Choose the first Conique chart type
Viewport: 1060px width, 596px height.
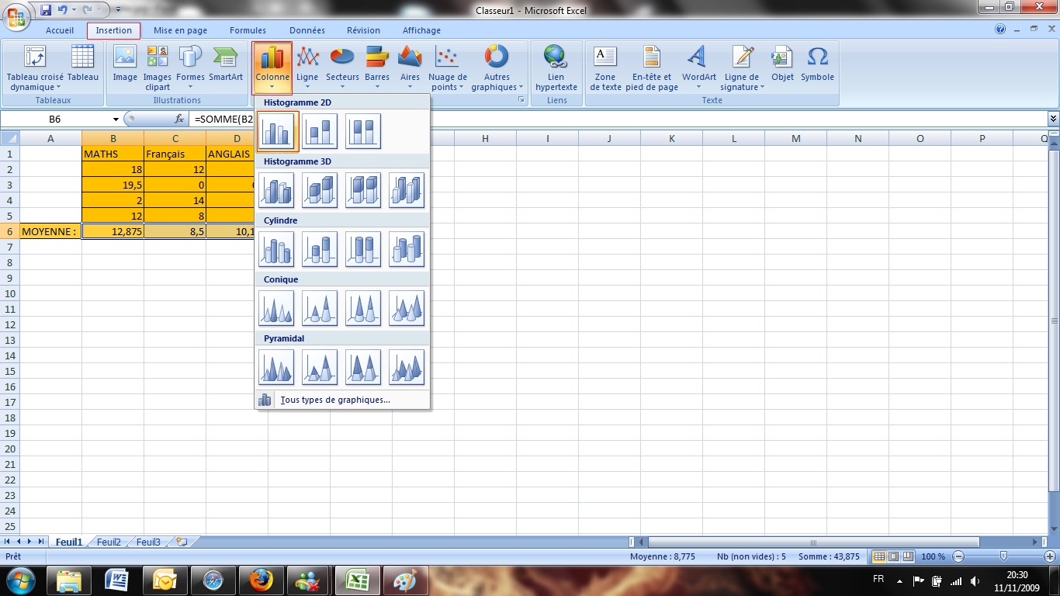pos(276,308)
